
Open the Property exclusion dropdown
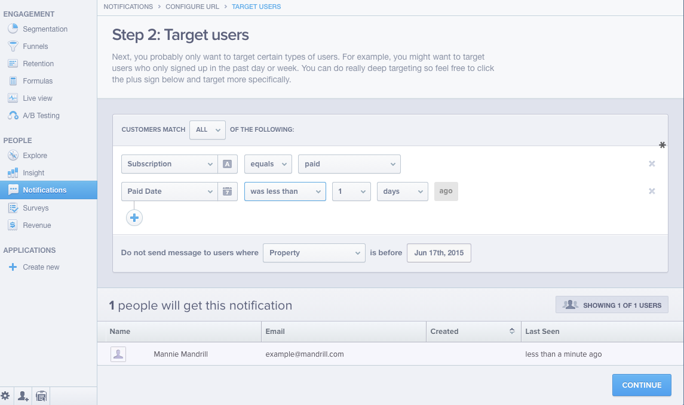314,253
